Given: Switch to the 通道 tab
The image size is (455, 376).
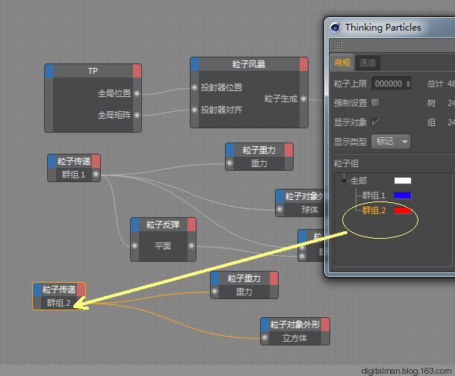Looking at the screenshot, I should 368,63.
